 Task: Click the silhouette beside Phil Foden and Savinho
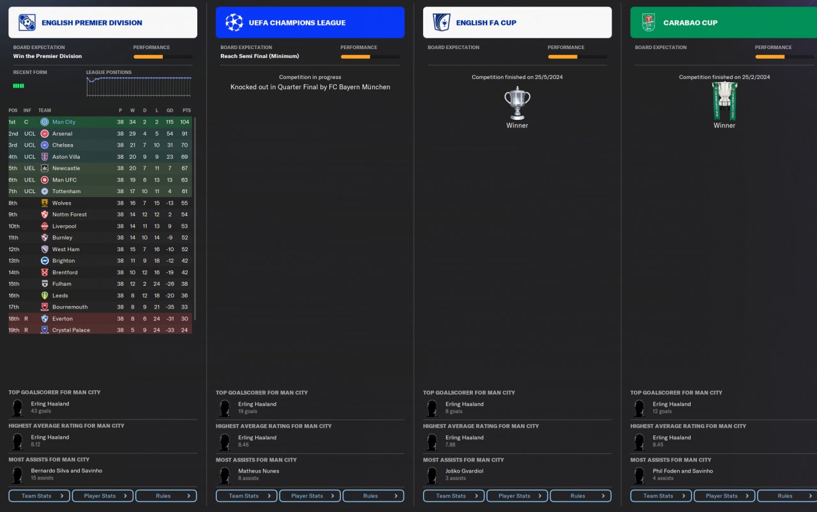pyautogui.click(x=640, y=475)
